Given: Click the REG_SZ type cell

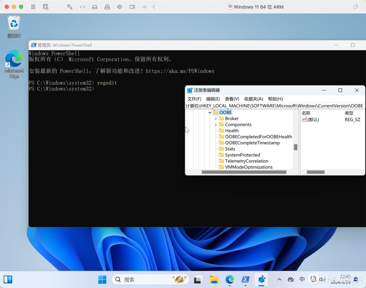Looking at the screenshot, I should pyautogui.click(x=352, y=120).
